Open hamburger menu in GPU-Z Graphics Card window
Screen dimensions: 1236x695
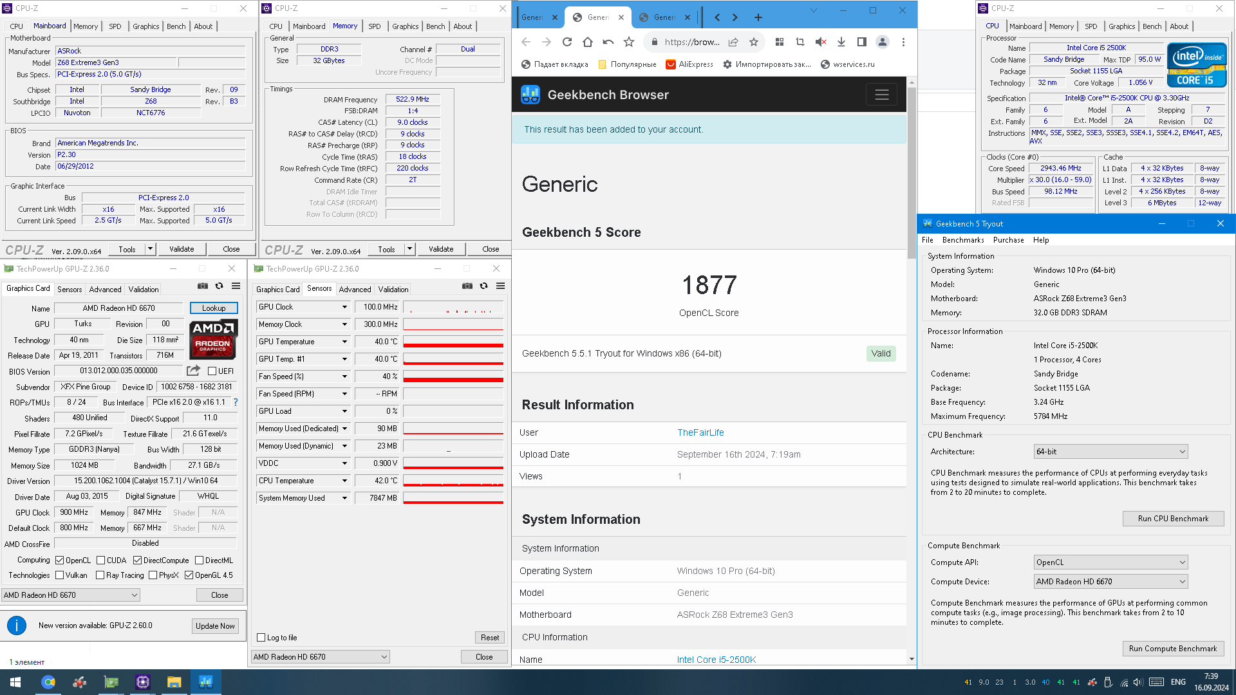(x=236, y=286)
